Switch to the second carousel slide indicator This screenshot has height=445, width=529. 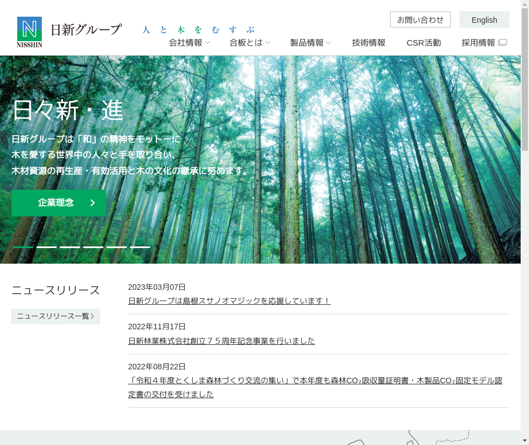[x=47, y=246]
